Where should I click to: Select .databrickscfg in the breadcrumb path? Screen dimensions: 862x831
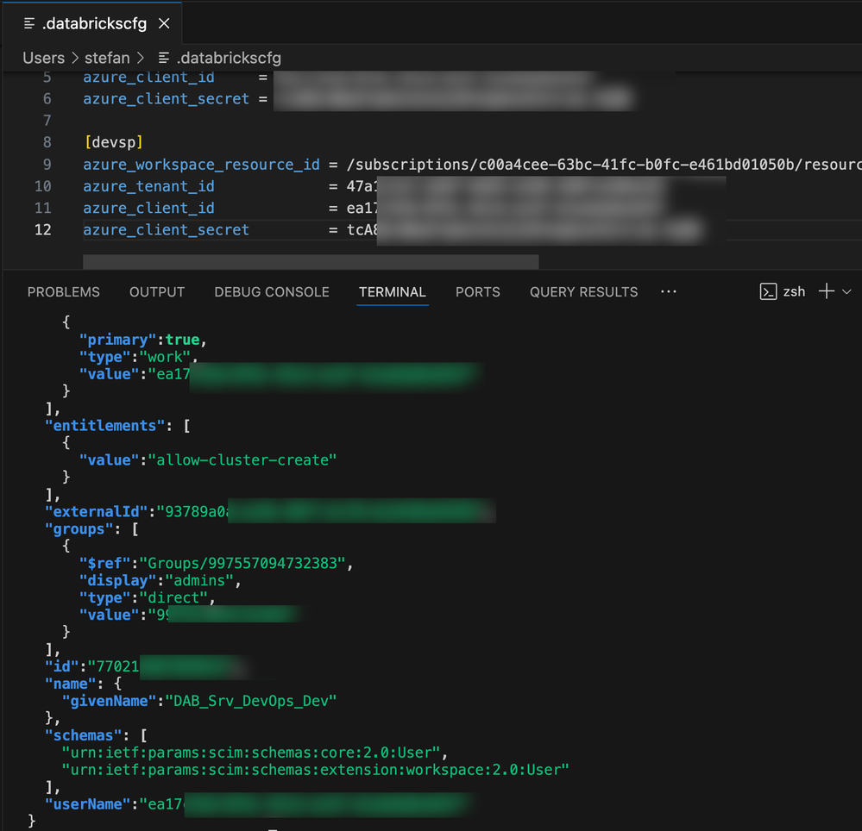[228, 58]
